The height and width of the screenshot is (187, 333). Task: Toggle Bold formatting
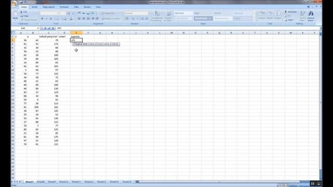pos(42,19)
